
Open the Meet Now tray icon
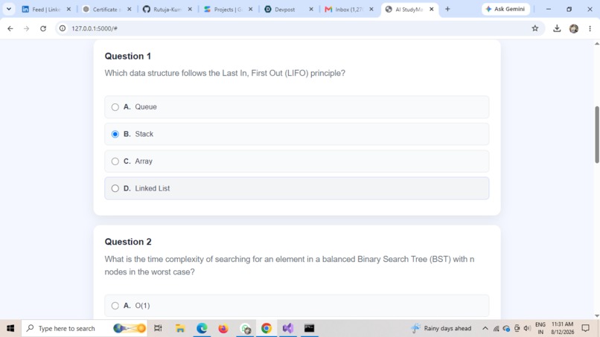[x=517, y=328]
